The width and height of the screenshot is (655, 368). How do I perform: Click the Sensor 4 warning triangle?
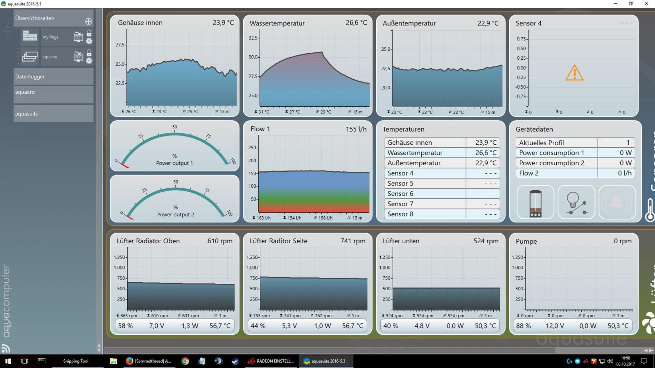tap(574, 73)
